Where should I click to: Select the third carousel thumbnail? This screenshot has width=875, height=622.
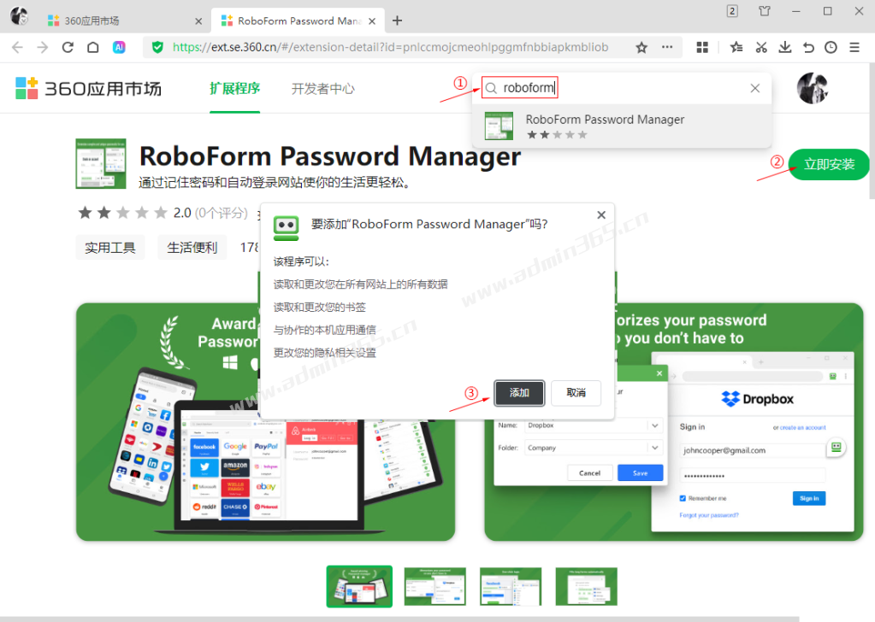(511, 586)
